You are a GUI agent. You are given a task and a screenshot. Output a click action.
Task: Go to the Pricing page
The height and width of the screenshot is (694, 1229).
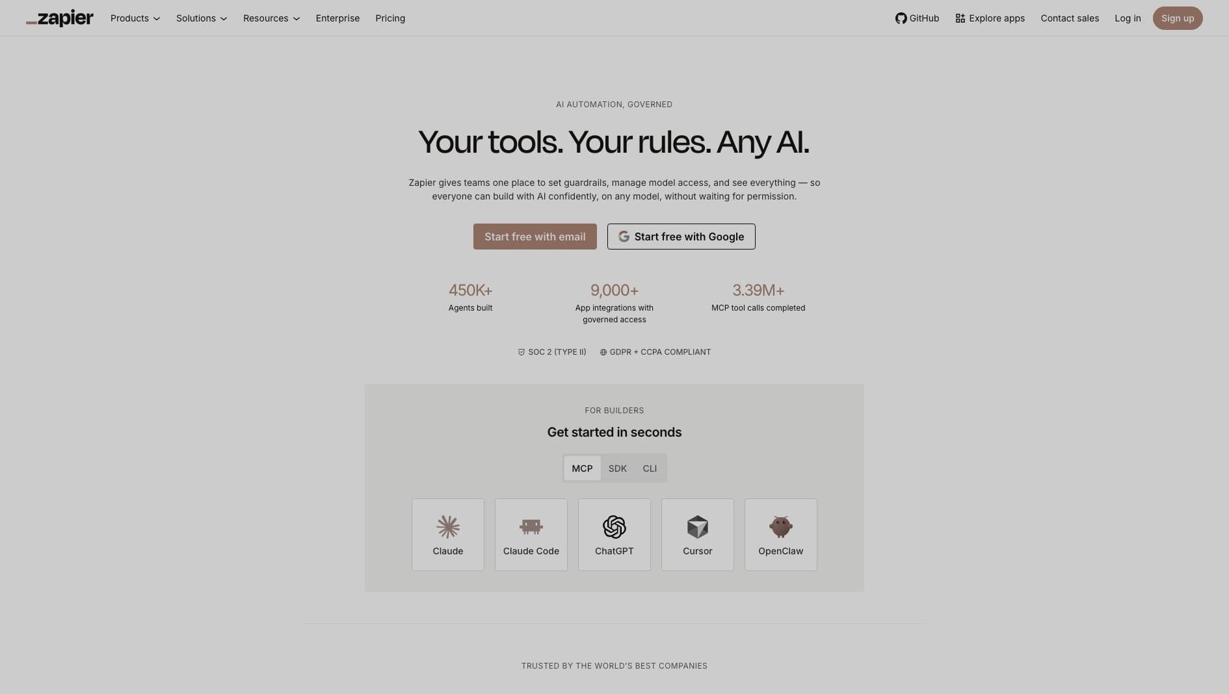[x=390, y=18]
